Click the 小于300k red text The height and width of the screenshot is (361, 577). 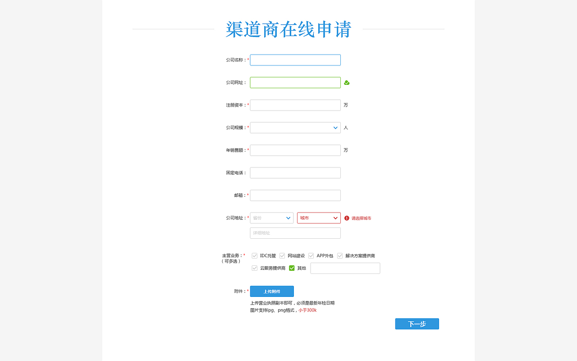(x=307, y=310)
